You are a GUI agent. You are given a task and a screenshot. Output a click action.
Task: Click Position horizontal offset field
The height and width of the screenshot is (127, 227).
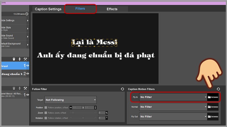coord(77,108)
